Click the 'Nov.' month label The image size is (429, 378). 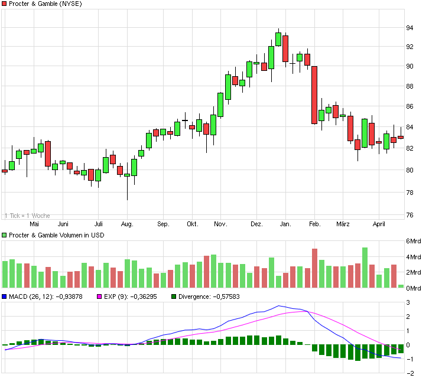click(221, 224)
